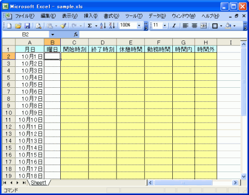249x195 pixels.
Task: Open the ヘルプ(H) menu
Action: click(211, 16)
